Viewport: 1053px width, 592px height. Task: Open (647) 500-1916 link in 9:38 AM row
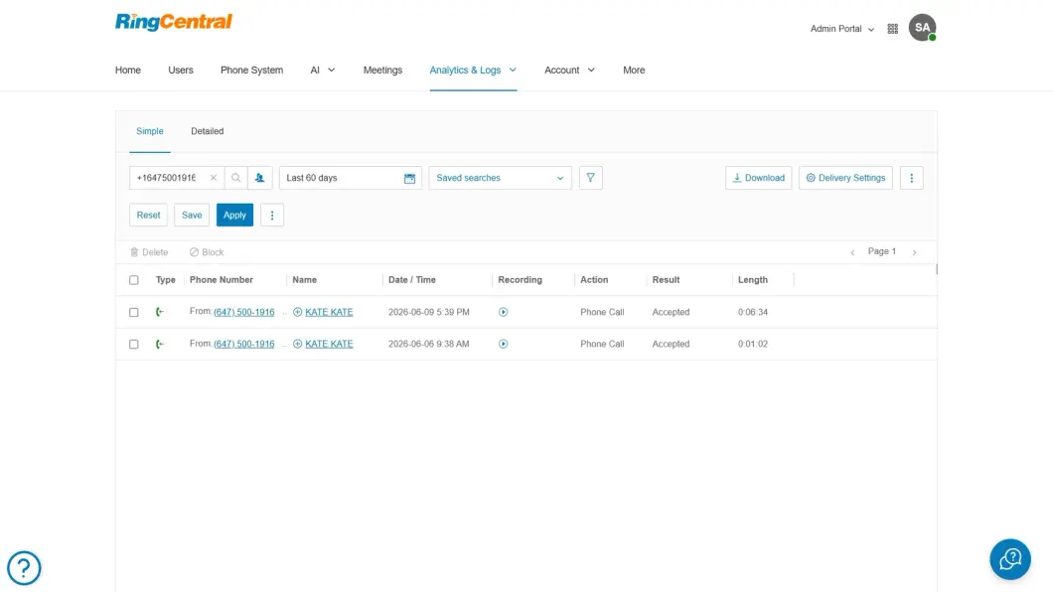point(243,344)
